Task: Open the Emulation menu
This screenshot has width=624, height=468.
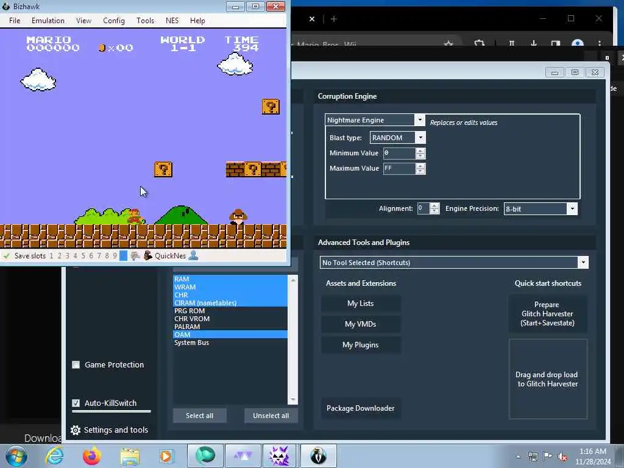Action: click(48, 21)
